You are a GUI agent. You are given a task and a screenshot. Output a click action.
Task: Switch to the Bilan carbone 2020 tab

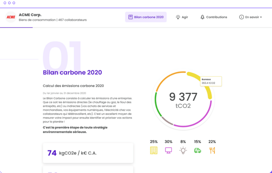pos(146,17)
